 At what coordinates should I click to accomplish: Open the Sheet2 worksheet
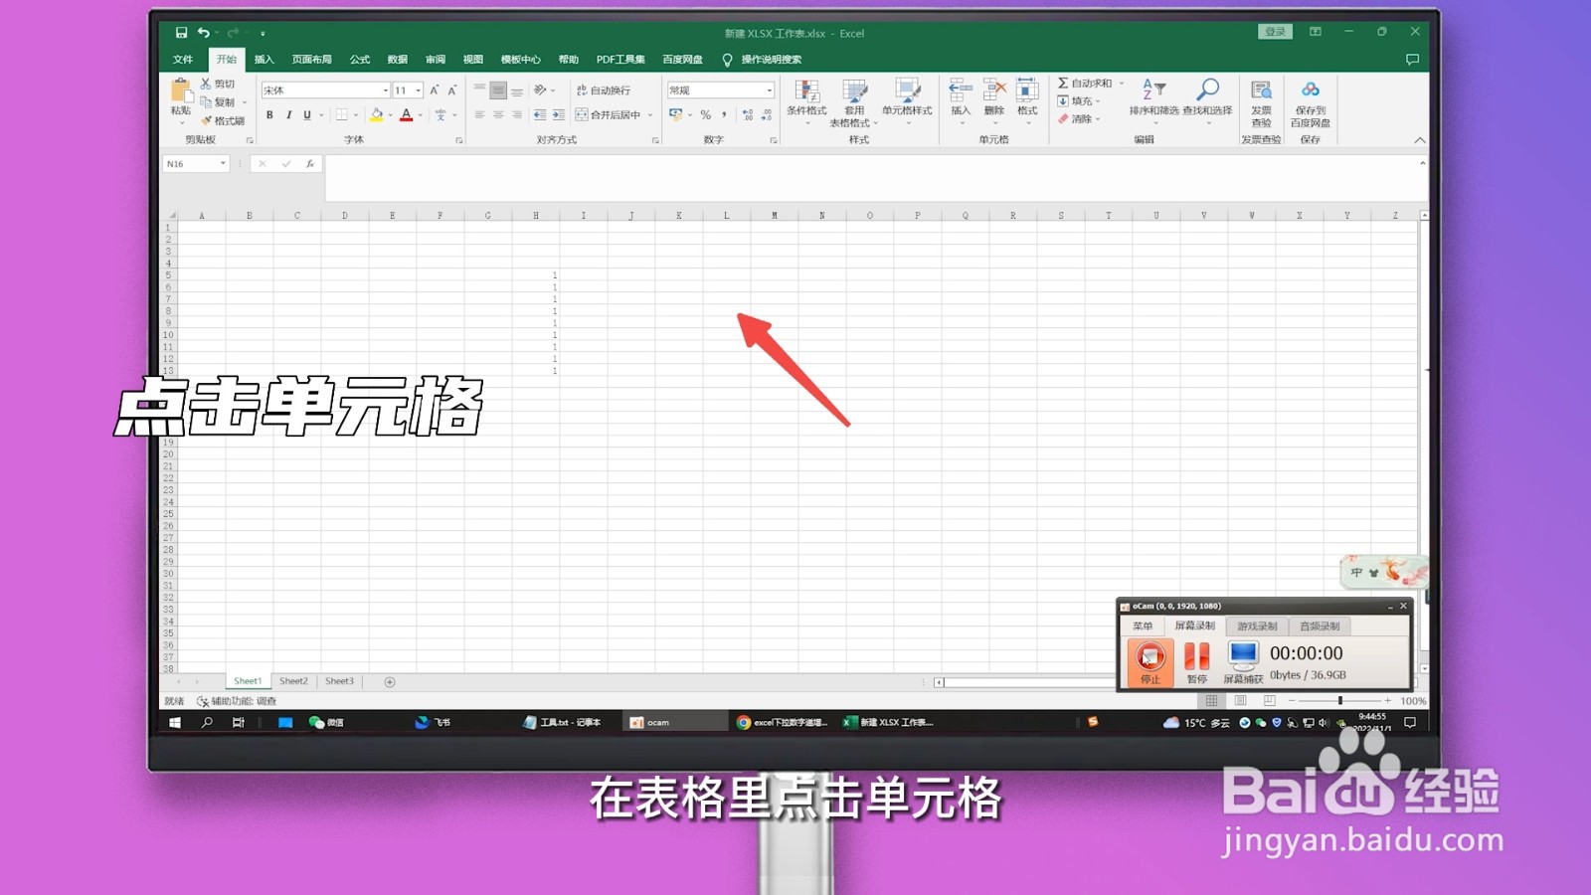pyautogui.click(x=292, y=680)
